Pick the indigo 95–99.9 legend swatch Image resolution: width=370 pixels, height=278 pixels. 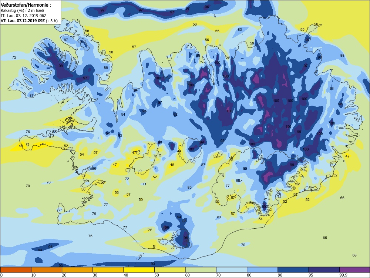tap(324, 270)
